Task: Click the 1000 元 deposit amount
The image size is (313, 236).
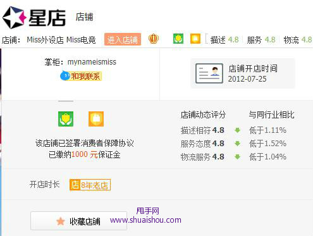Action: click(85, 154)
